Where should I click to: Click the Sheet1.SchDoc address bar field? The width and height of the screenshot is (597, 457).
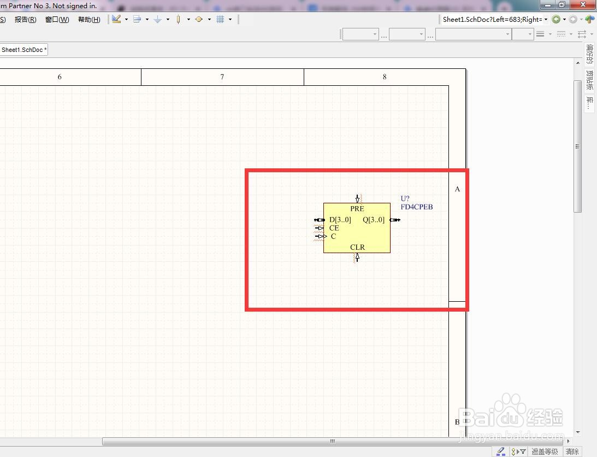point(492,20)
